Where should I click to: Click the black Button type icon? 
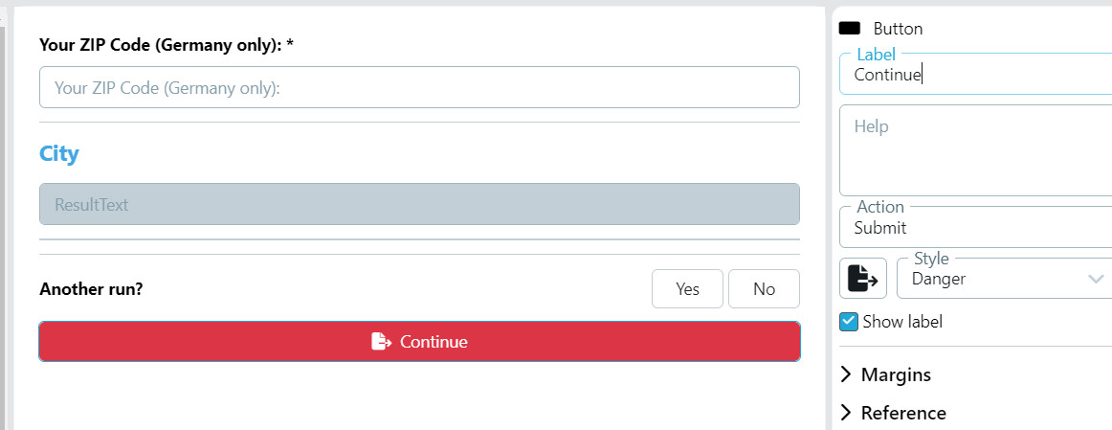pyautogui.click(x=849, y=29)
